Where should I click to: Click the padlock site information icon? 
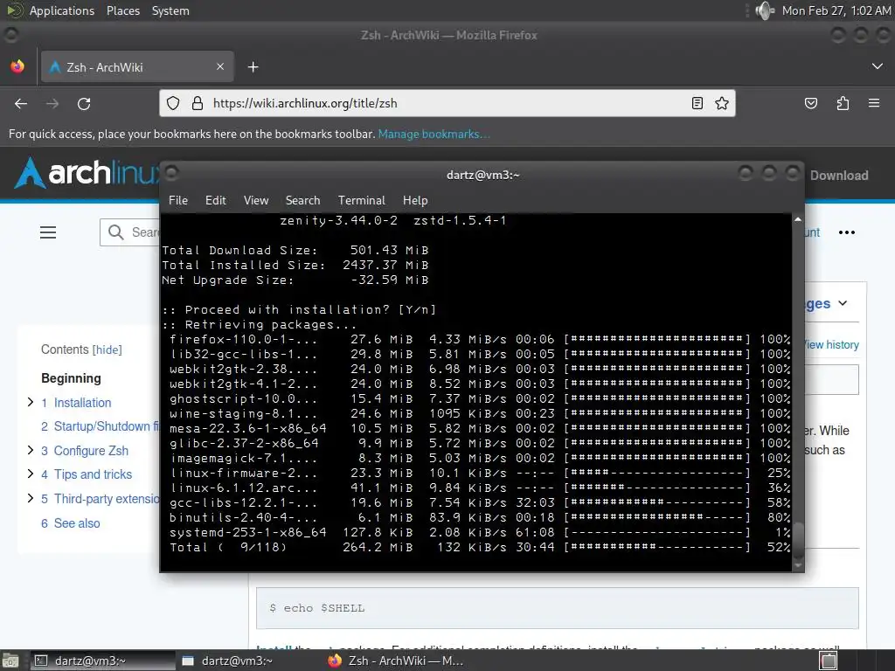(198, 103)
